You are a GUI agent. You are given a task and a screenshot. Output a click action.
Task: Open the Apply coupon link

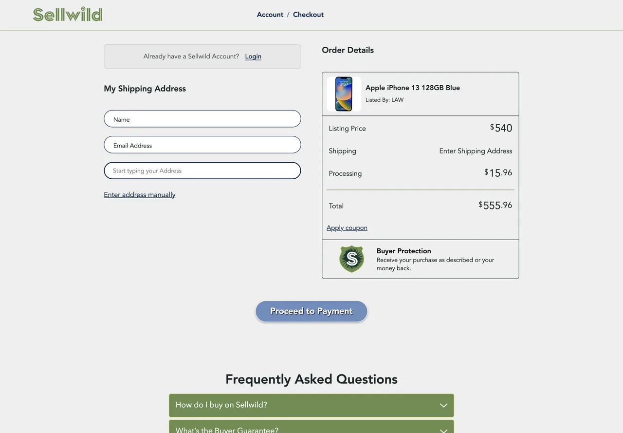347,228
